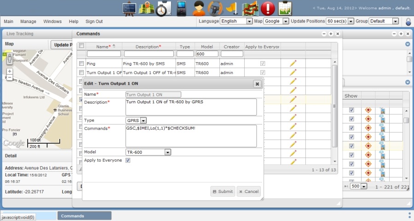Viewport: 414px width, 221px height.
Task: Open the Manage menu
Action: tap(28, 21)
